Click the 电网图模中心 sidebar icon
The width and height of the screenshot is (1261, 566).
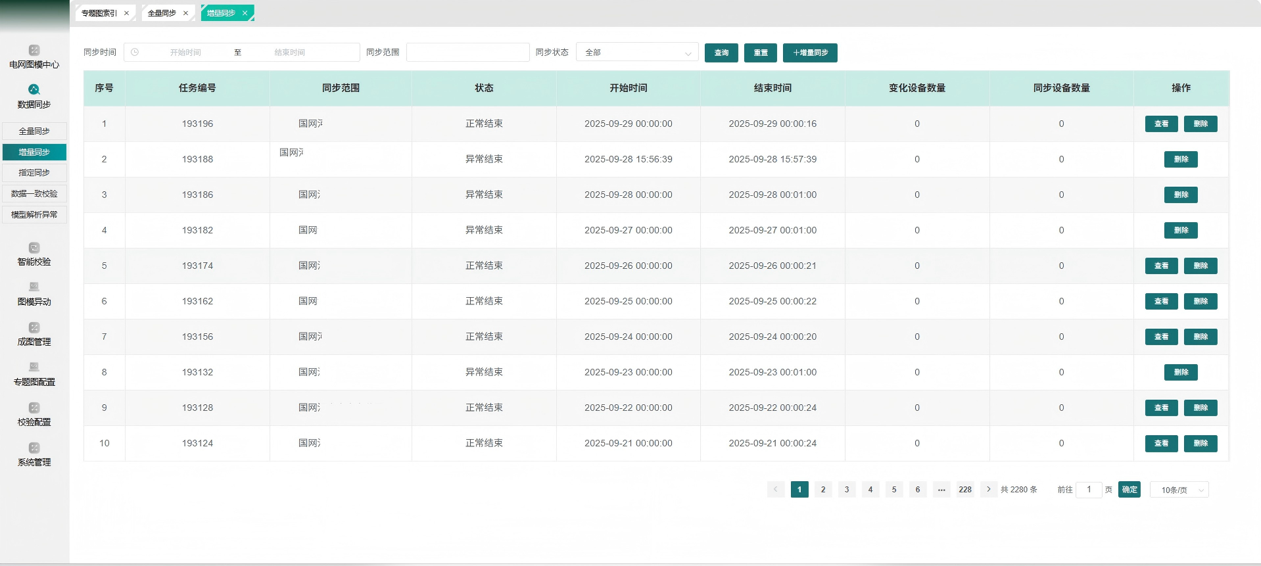34,50
